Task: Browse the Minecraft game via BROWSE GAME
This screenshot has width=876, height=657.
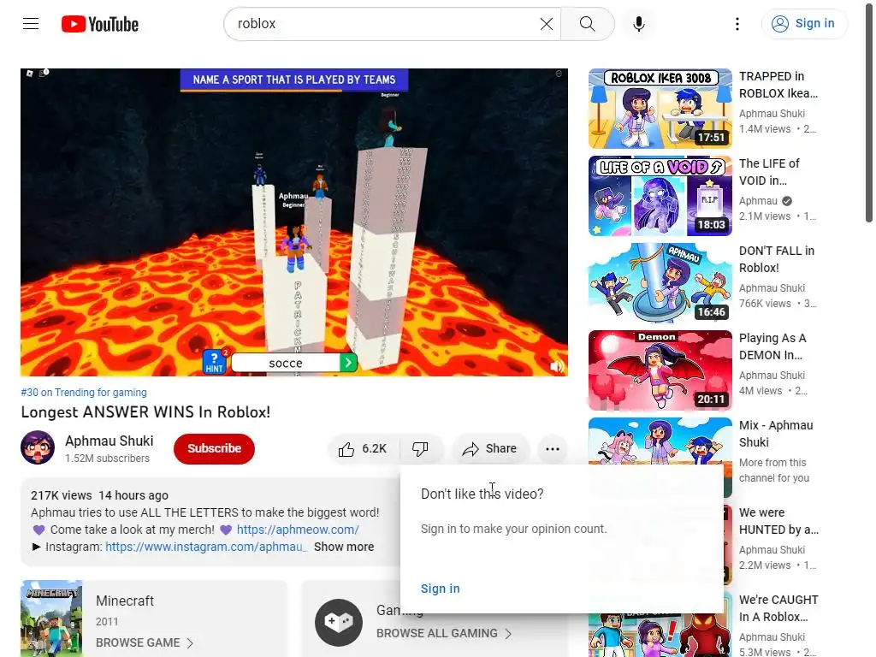Action: [x=144, y=642]
